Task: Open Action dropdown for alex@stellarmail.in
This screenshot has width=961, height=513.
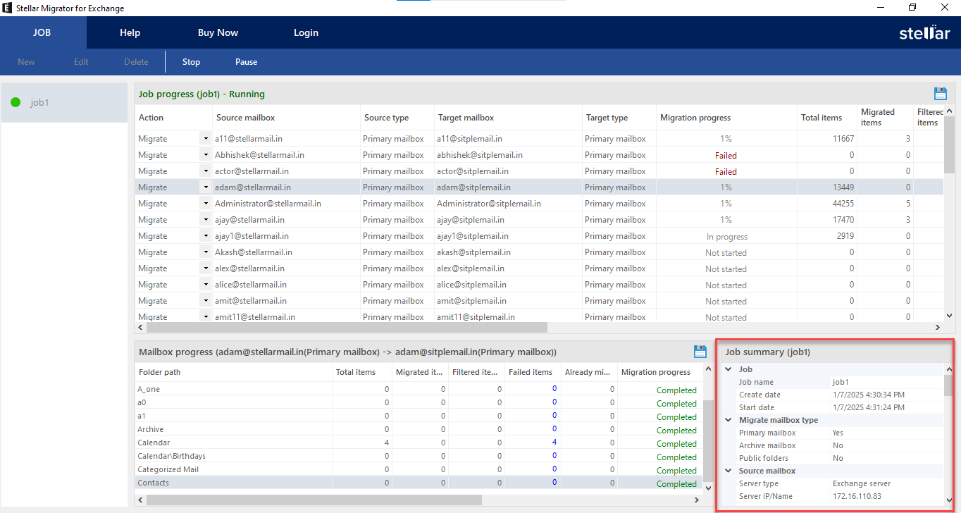Action: (x=206, y=268)
